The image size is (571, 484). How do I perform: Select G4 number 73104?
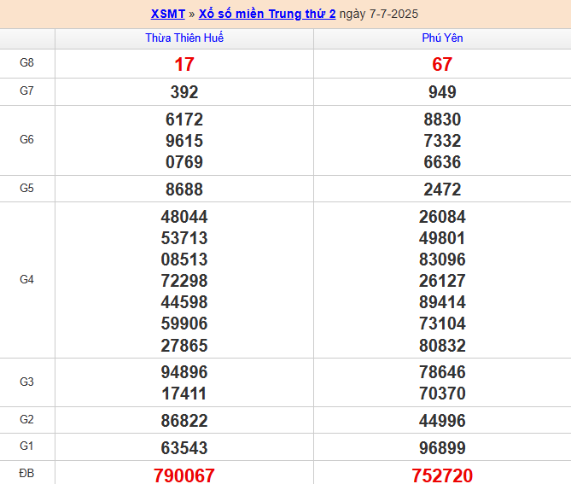(x=442, y=324)
